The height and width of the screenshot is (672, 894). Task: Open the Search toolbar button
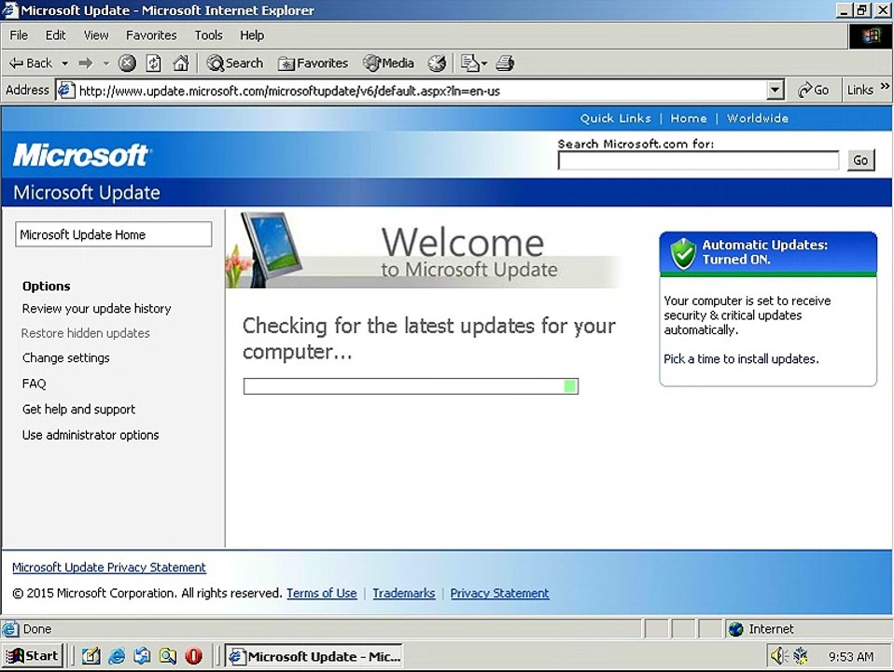pos(235,63)
